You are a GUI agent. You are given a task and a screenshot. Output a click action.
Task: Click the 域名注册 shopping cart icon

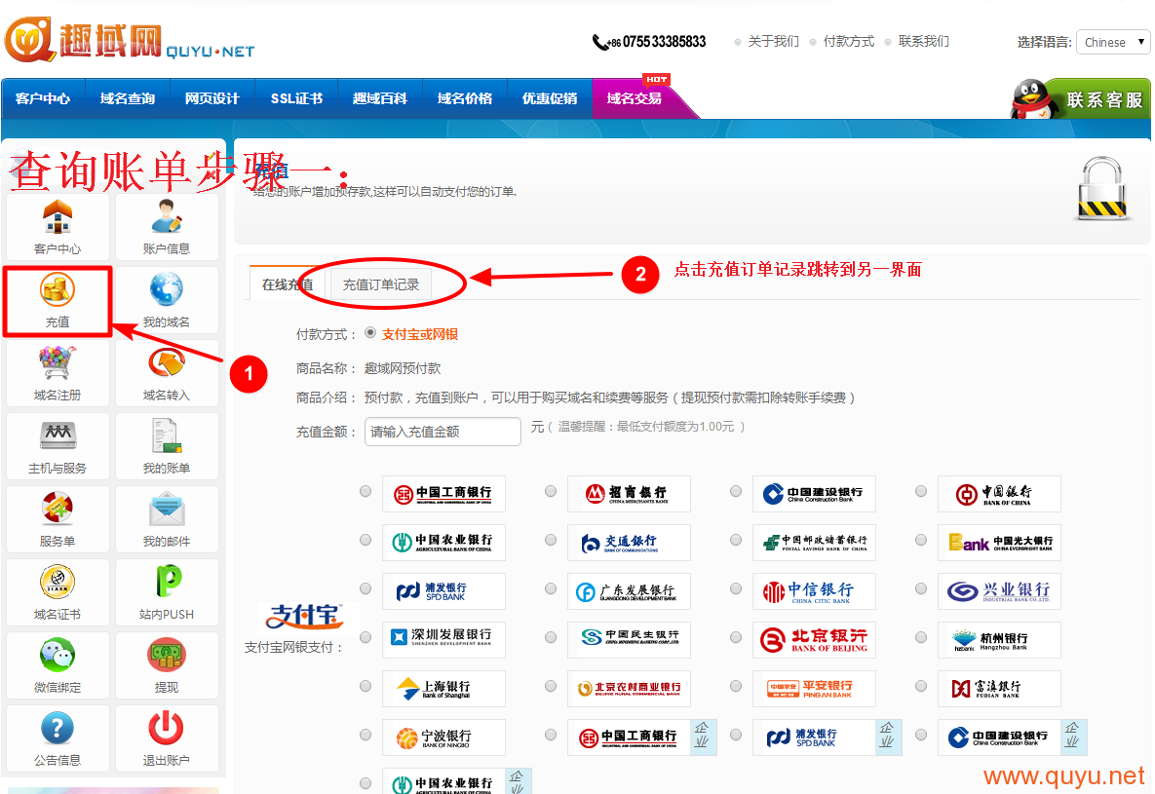pos(58,362)
